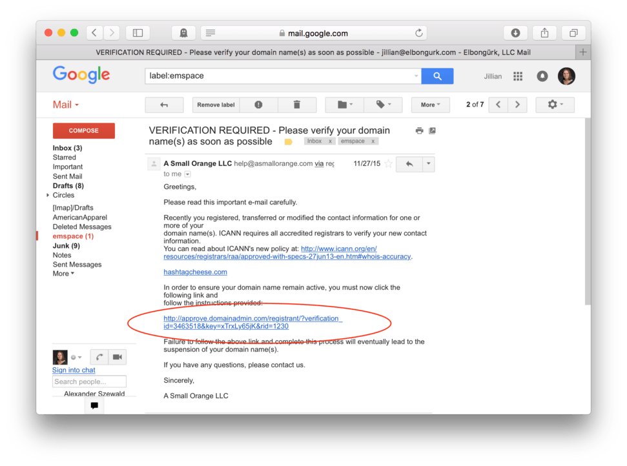627x466 pixels.
Task: Open Reader view icon in address bar
Action: 211,33
